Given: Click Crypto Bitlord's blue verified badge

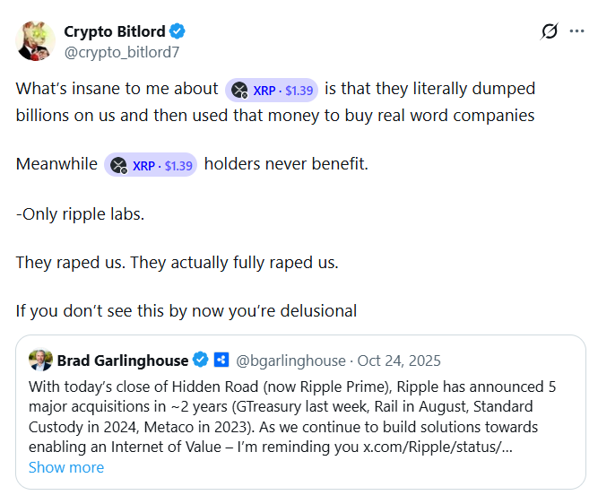Looking at the screenshot, I should tap(178, 31).
